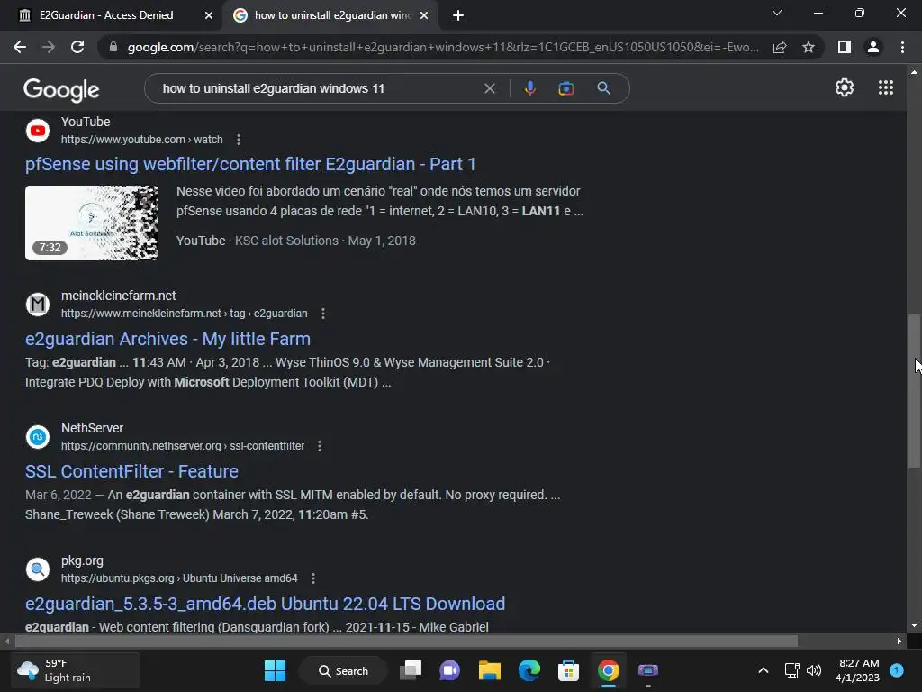Play the 7:32 video thumbnail
Screen dimensions: 922x692
tap(92, 223)
